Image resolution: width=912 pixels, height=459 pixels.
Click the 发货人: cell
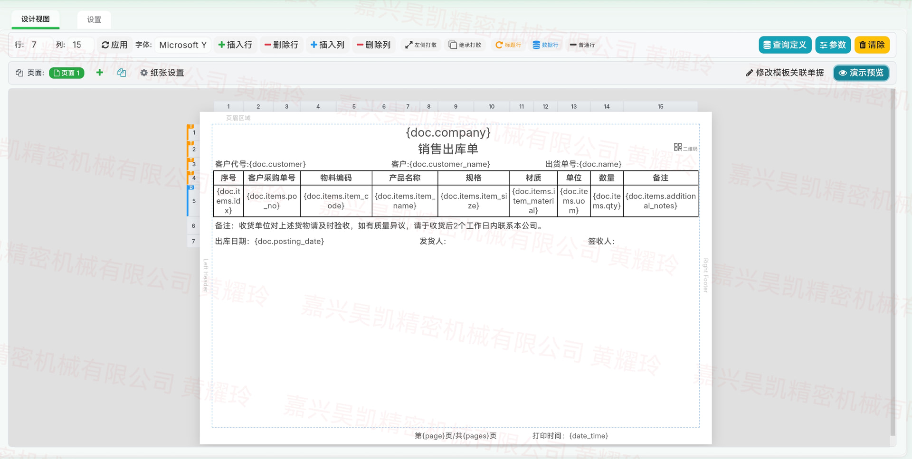(433, 241)
